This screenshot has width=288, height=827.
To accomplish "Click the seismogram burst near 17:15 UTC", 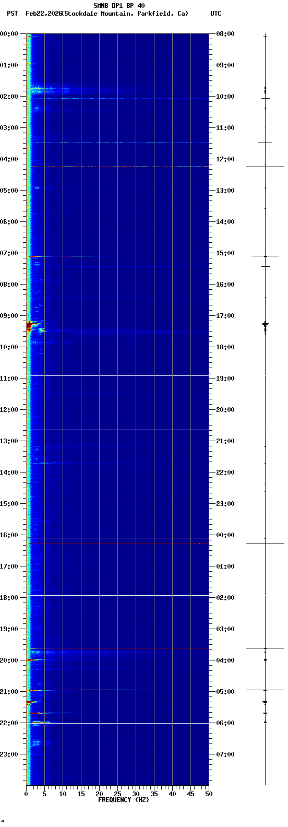I will click(265, 325).
